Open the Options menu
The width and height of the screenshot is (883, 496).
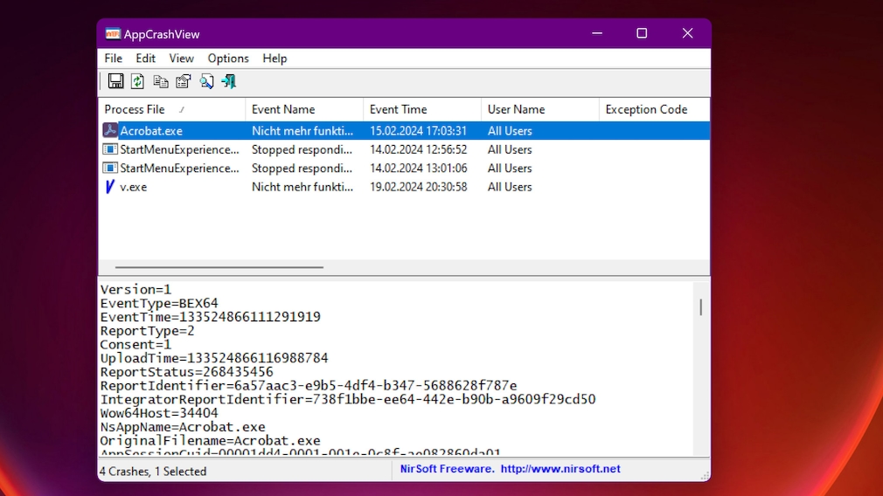pyautogui.click(x=228, y=59)
